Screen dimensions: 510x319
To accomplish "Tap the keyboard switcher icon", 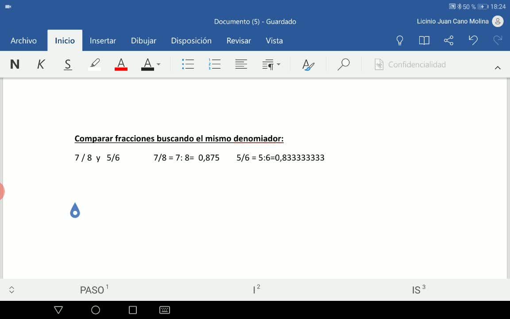I will click(x=165, y=310).
